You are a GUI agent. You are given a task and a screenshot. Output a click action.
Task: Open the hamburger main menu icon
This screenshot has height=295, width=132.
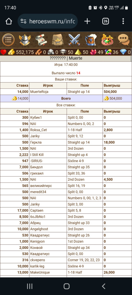tap(8, 40)
